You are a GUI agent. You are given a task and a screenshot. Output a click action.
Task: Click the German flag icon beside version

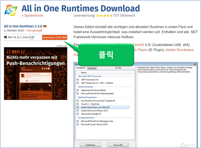(x=45, y=27)
